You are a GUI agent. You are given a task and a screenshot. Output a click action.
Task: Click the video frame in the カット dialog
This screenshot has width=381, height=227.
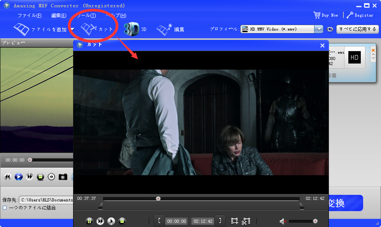(x=201, y=122)
